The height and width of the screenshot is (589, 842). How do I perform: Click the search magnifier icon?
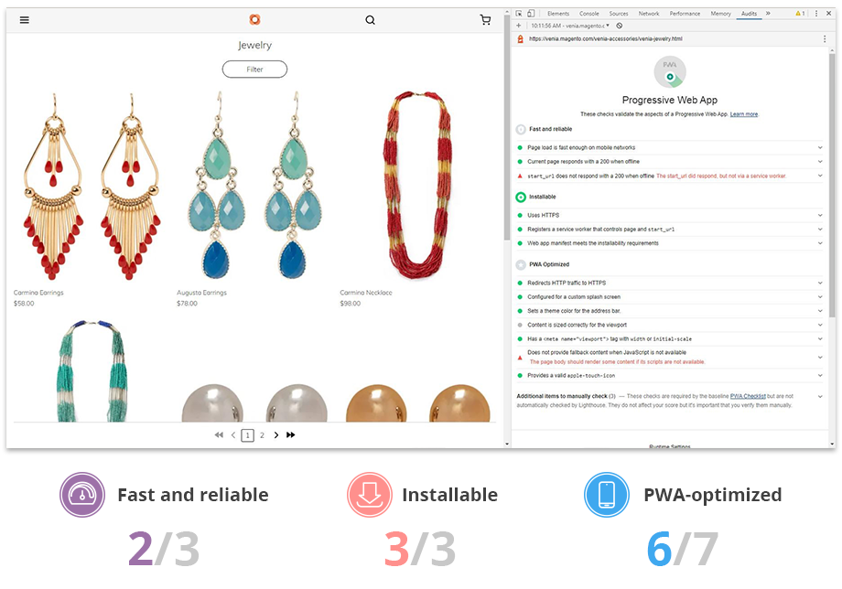click(x=370, y=20)
